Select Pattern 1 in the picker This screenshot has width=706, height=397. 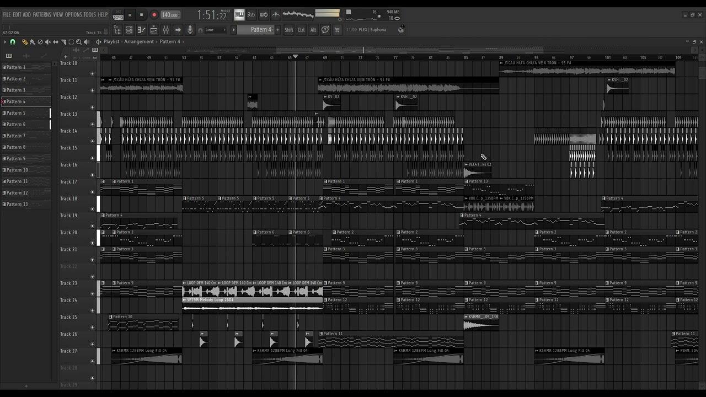[26, 67]
